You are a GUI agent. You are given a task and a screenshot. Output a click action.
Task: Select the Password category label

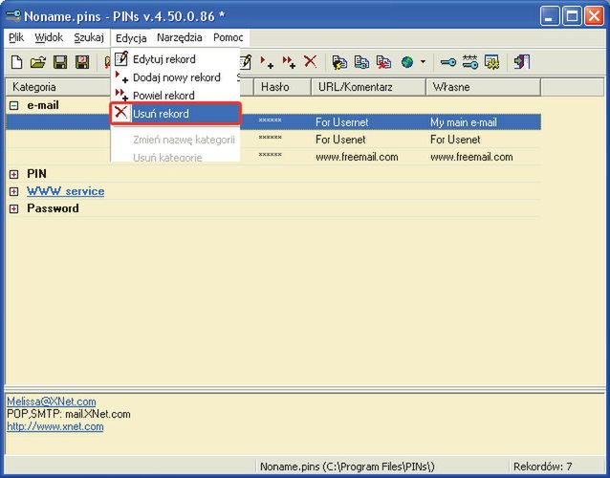53,208
